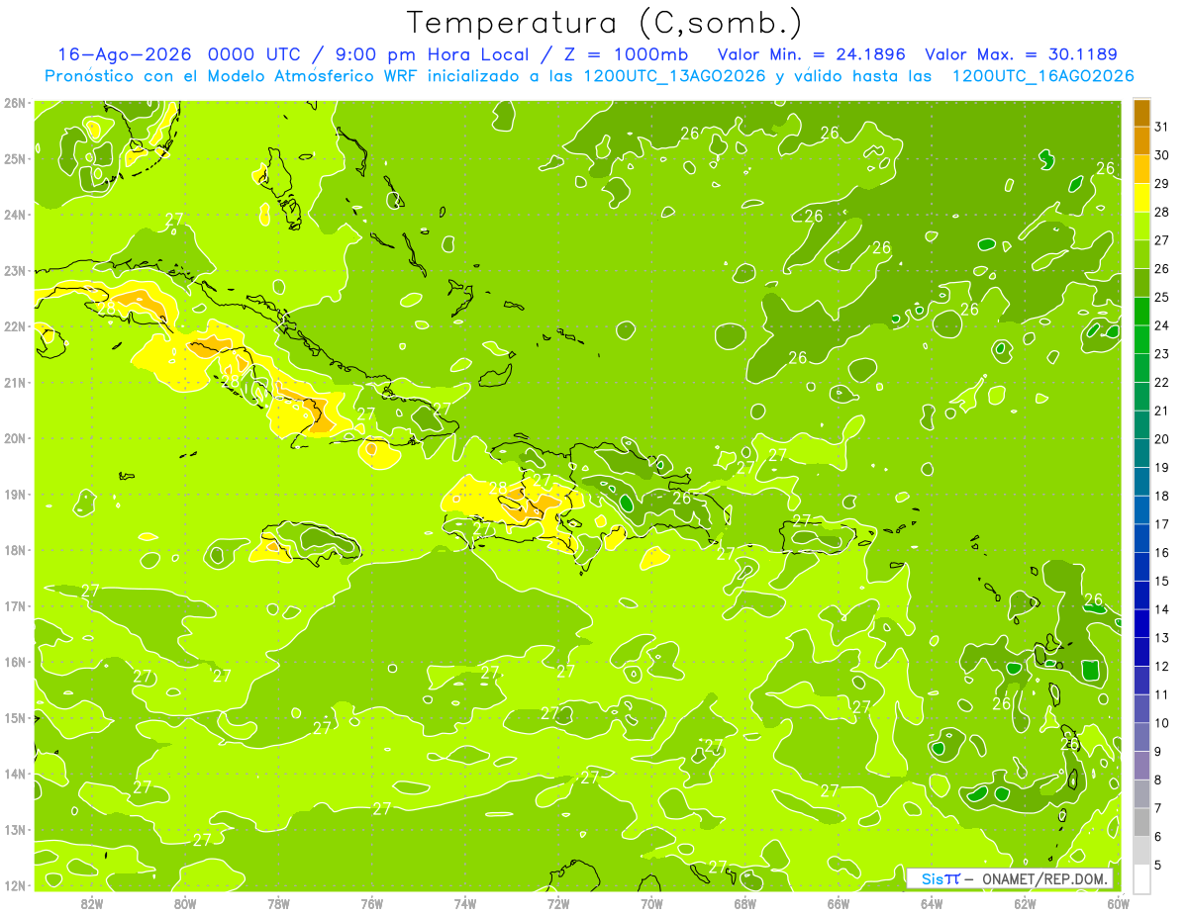Select the date text "16-Ago-2026"

(124, 54)
